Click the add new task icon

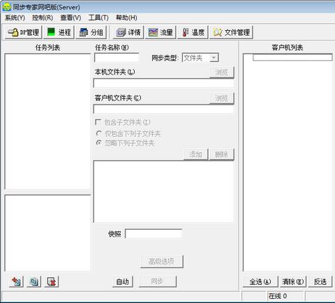click(16, 281)
